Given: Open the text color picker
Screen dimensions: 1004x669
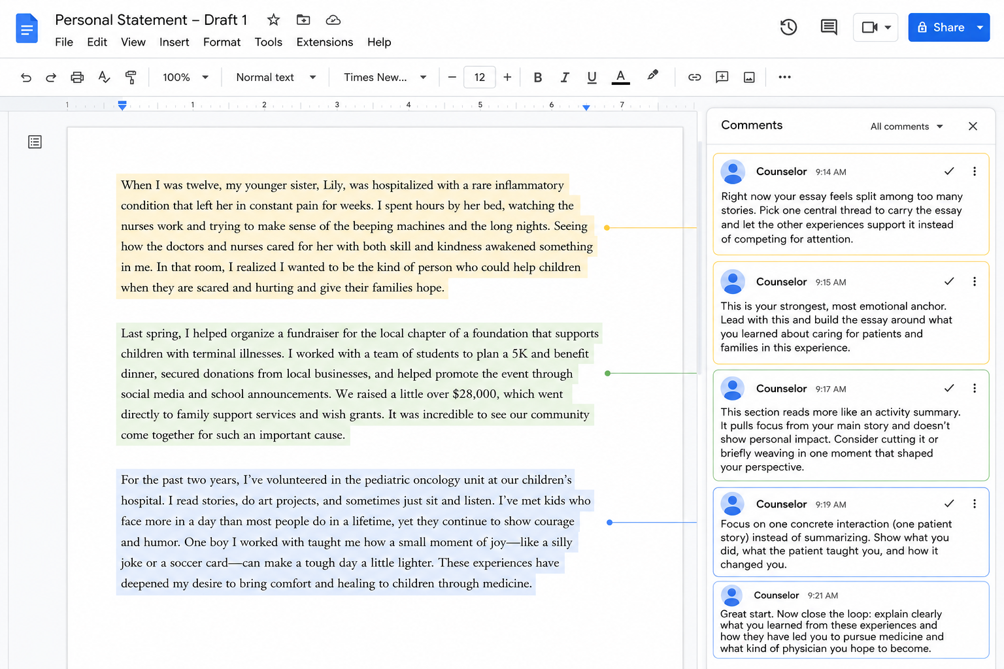Looking at the screenshot, I should 620,77.
